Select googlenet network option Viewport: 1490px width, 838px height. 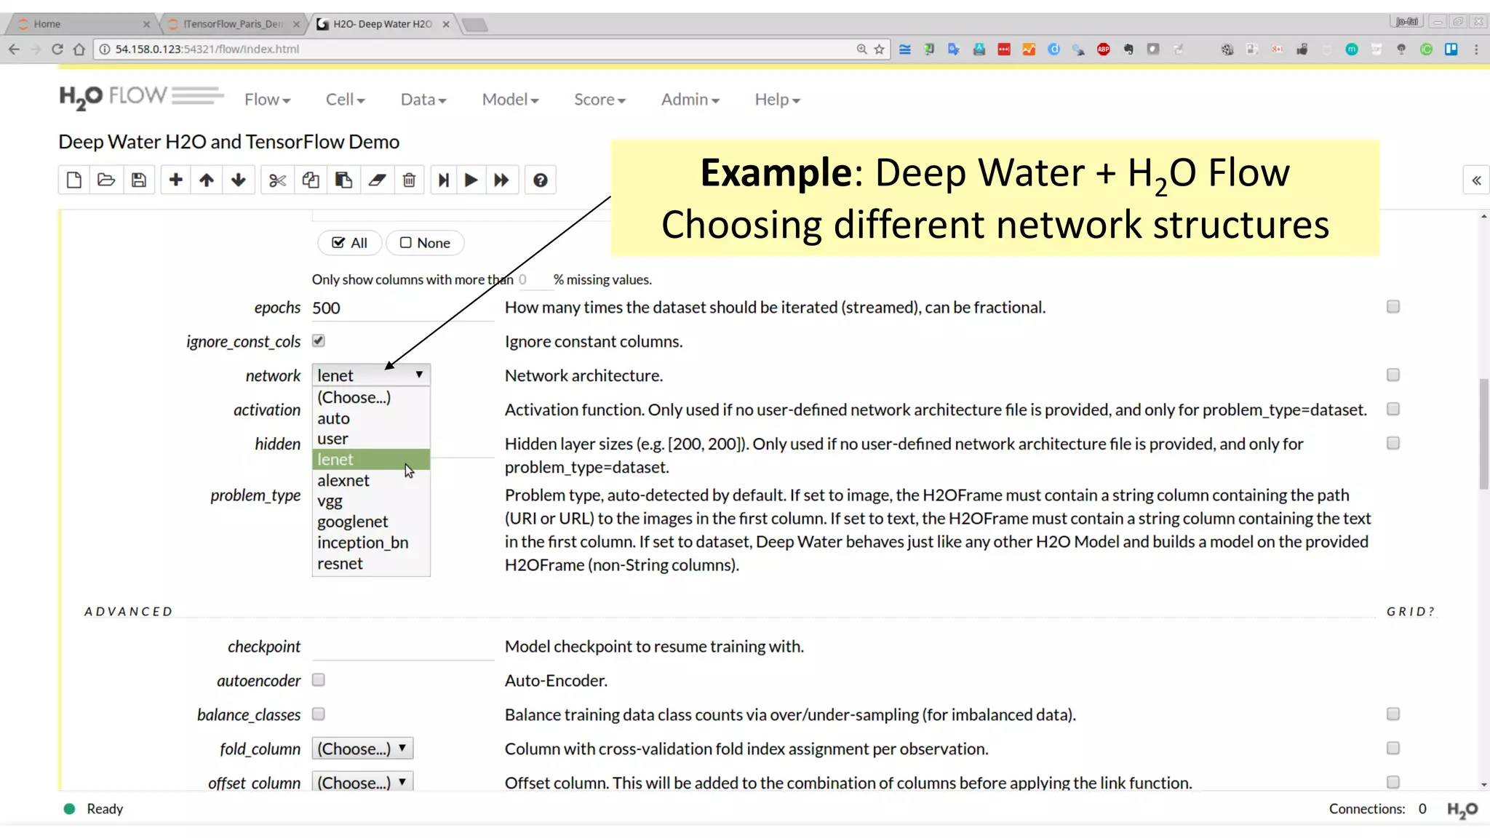click(371, 522)
